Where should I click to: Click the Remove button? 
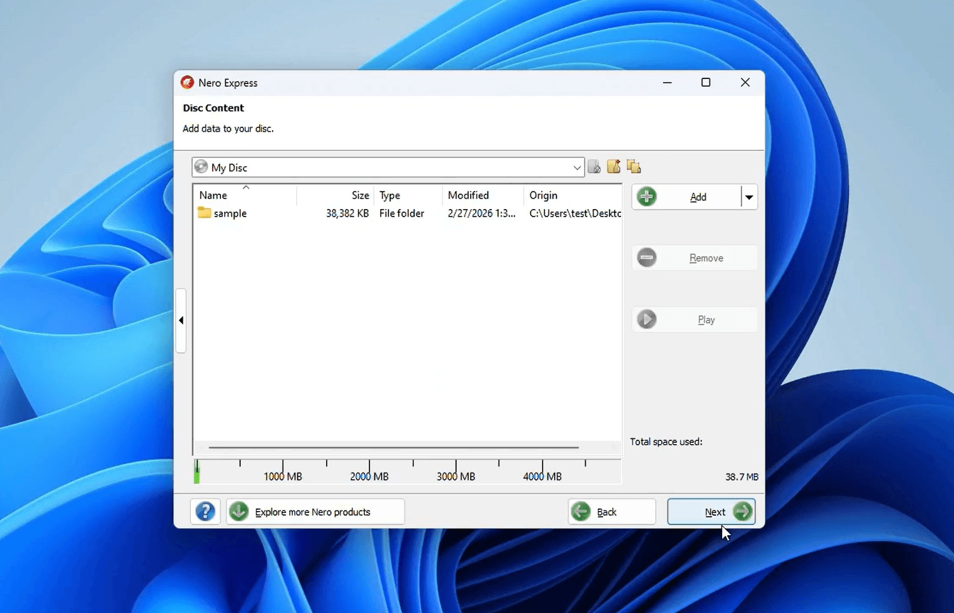click(x=694, y=258)
